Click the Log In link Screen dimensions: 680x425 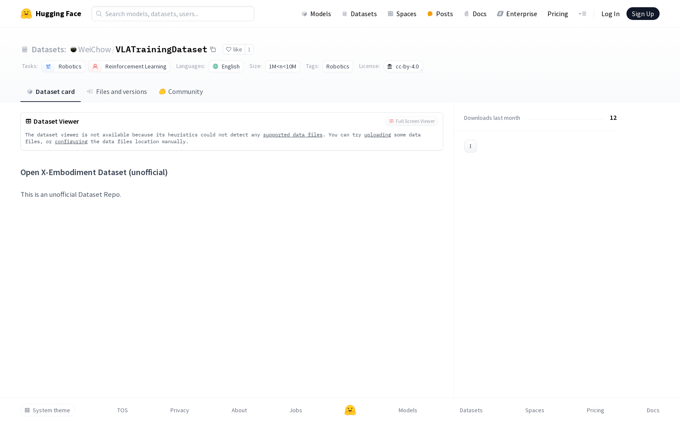[610, 14]
